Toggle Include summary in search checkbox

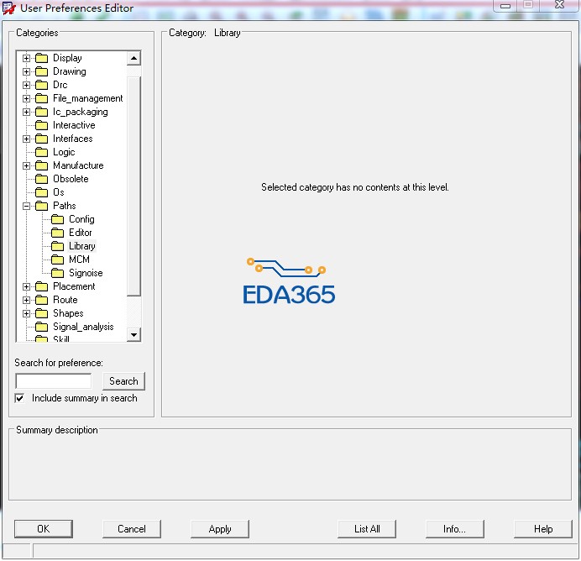point(19,398)
